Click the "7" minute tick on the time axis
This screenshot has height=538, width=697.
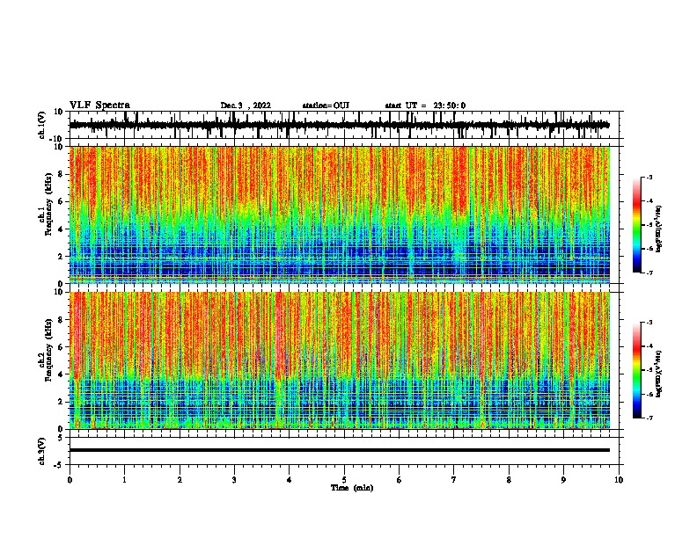tap(454, 480)
